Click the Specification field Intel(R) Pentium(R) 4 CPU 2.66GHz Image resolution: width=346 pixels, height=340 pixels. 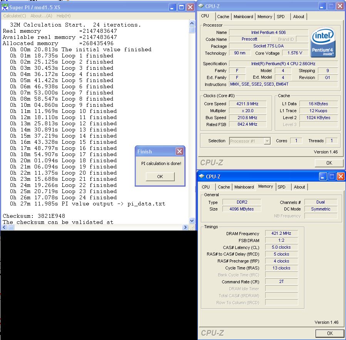point(283,64)
